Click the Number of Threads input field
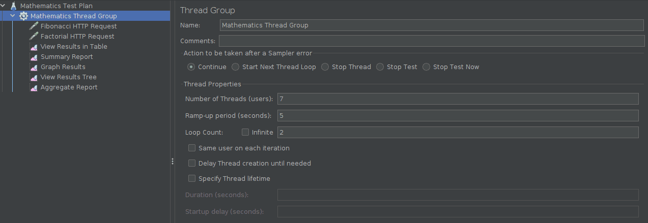Image resolution: width=648 pixels, height=223 pixels. [457, 99]
